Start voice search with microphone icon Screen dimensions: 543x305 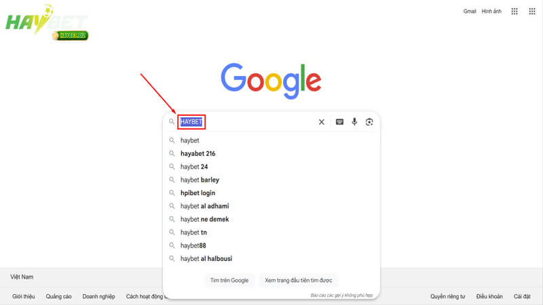tap(354, 122)
